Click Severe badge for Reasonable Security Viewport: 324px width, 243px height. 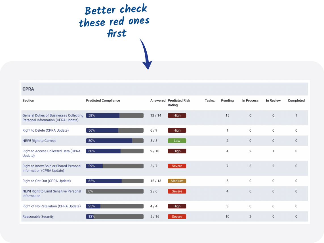[177, 217]
